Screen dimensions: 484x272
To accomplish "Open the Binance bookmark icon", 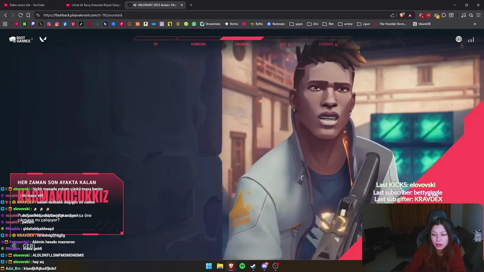I will click(178, 24).
